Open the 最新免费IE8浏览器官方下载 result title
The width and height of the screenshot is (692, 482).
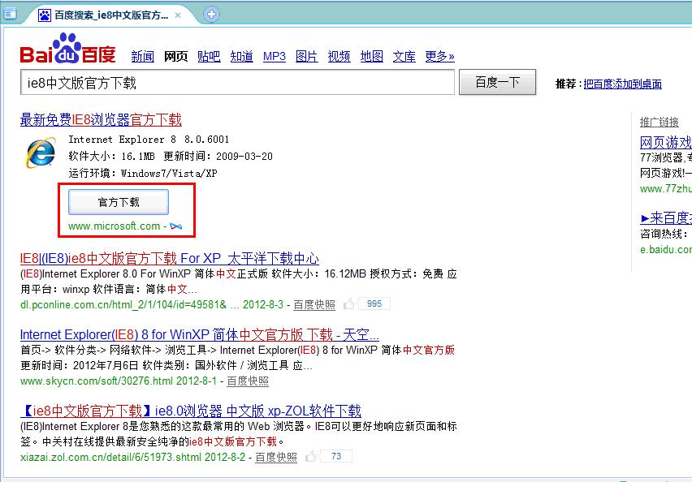(101, 119)
